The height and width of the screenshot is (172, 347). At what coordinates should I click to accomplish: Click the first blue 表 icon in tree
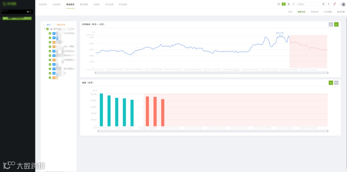point(54,33)
